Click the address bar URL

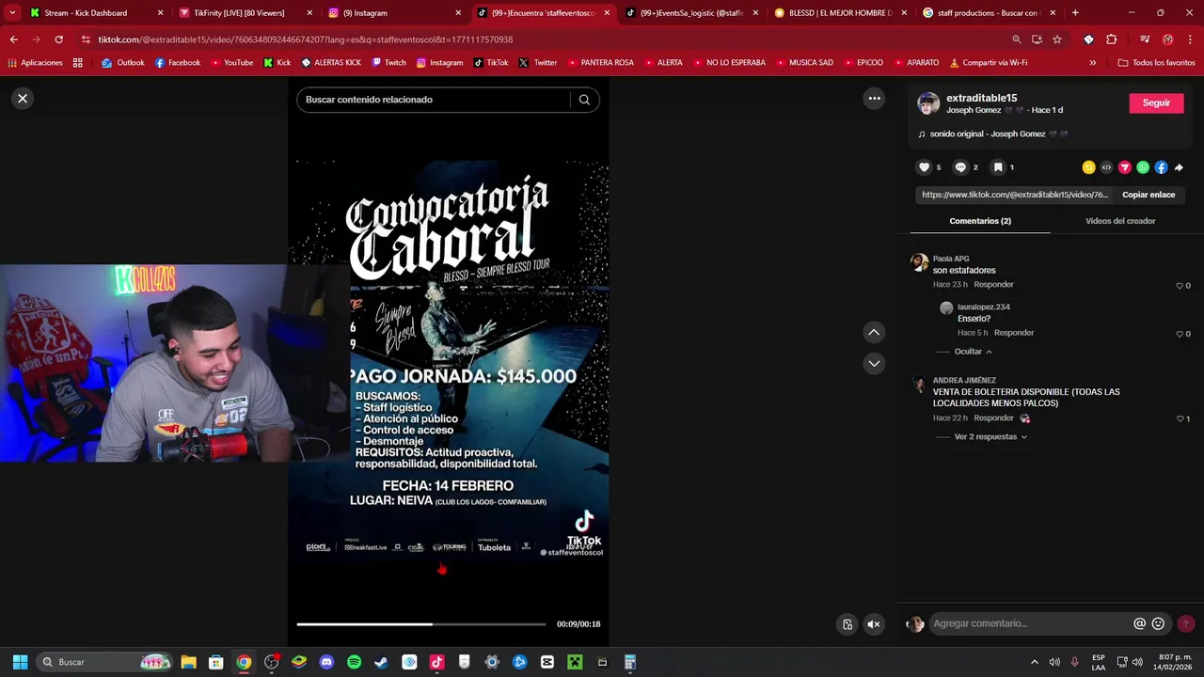coord(306,39)
